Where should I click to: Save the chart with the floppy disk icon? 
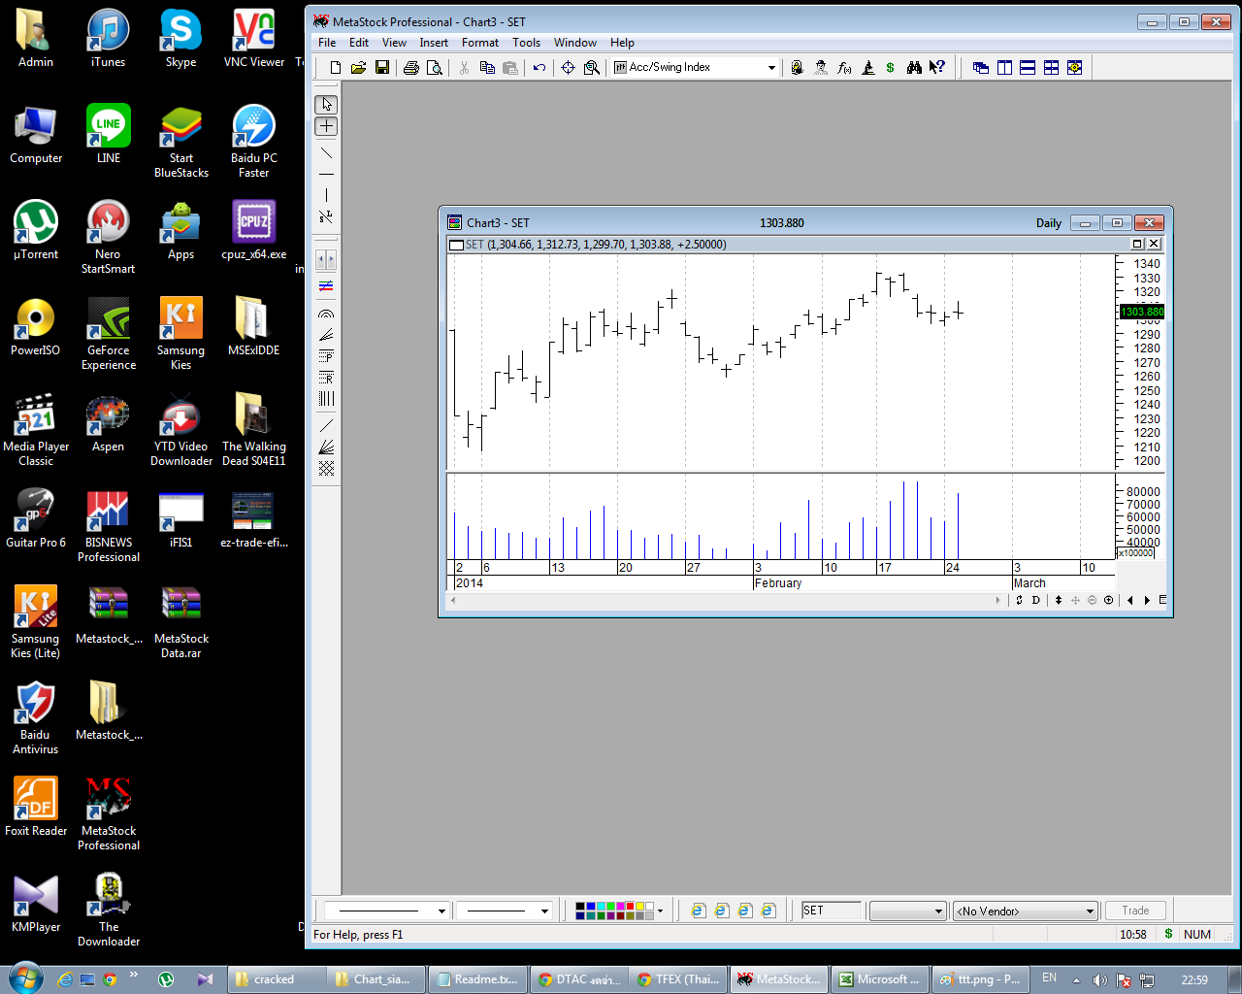[382, 68]
